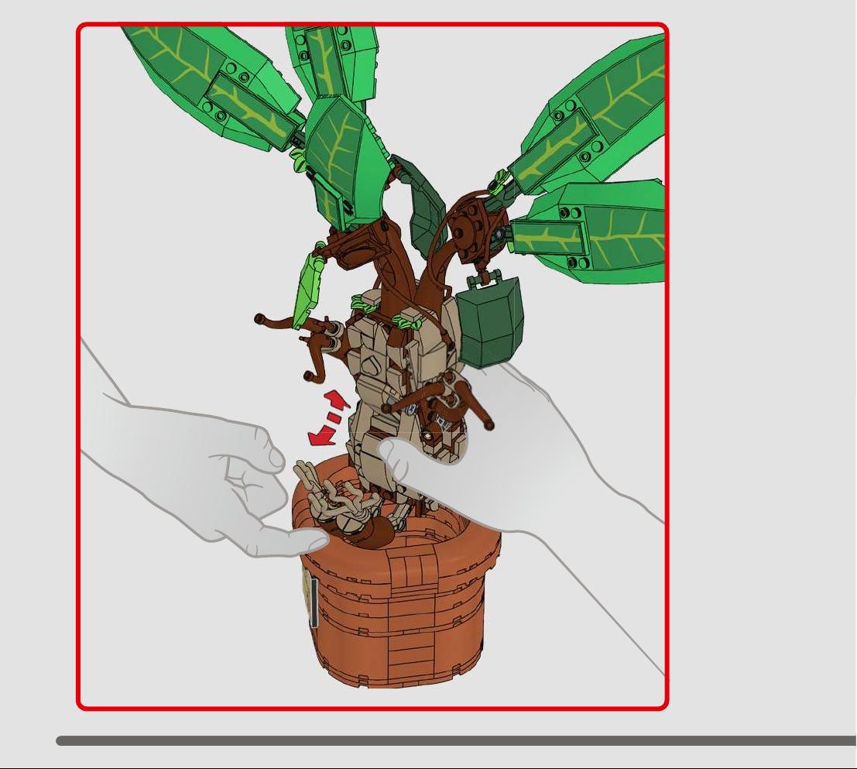Click the gray horizontal progress bar below the illustration
857x769 pixels.
457,740
